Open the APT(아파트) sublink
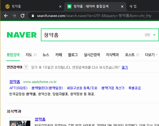 click(18, 88)
